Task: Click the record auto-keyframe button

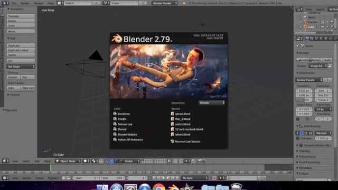Action: pos(214,178)
